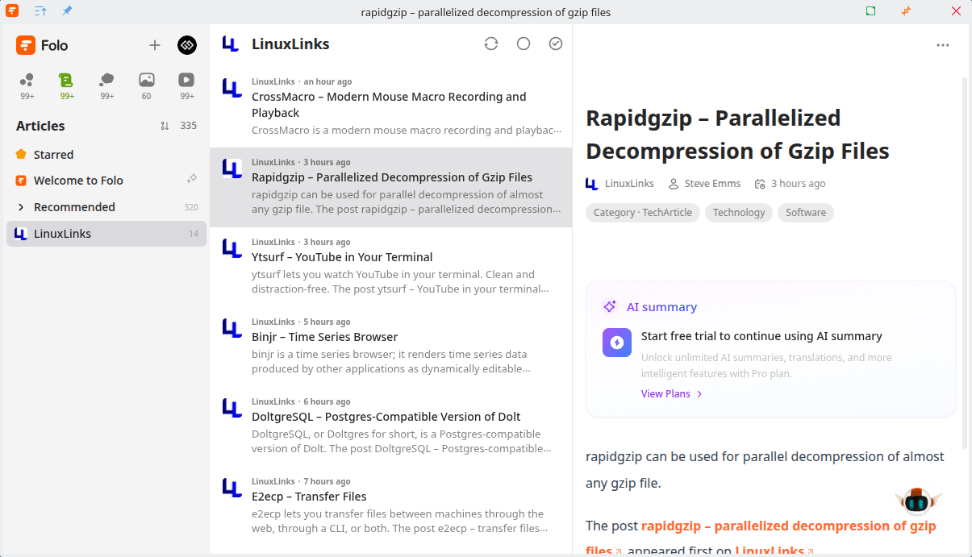This screenshot has width=972, height=557.
Task: Click the plus icon to add a feed
Action: point(155,45)
